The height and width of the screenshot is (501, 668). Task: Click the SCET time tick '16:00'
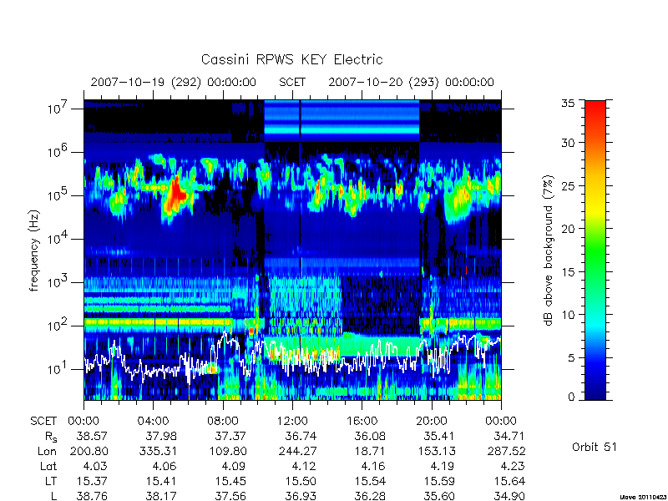coord(362,421)
